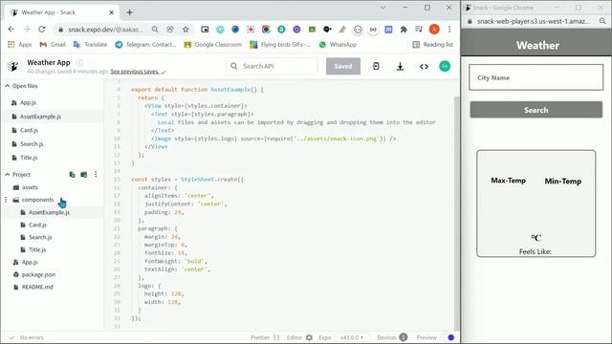Open Telegram Contact bookmark
This screenshot has height=344, width=612.
pyautogui.click(x=145, y=45)
